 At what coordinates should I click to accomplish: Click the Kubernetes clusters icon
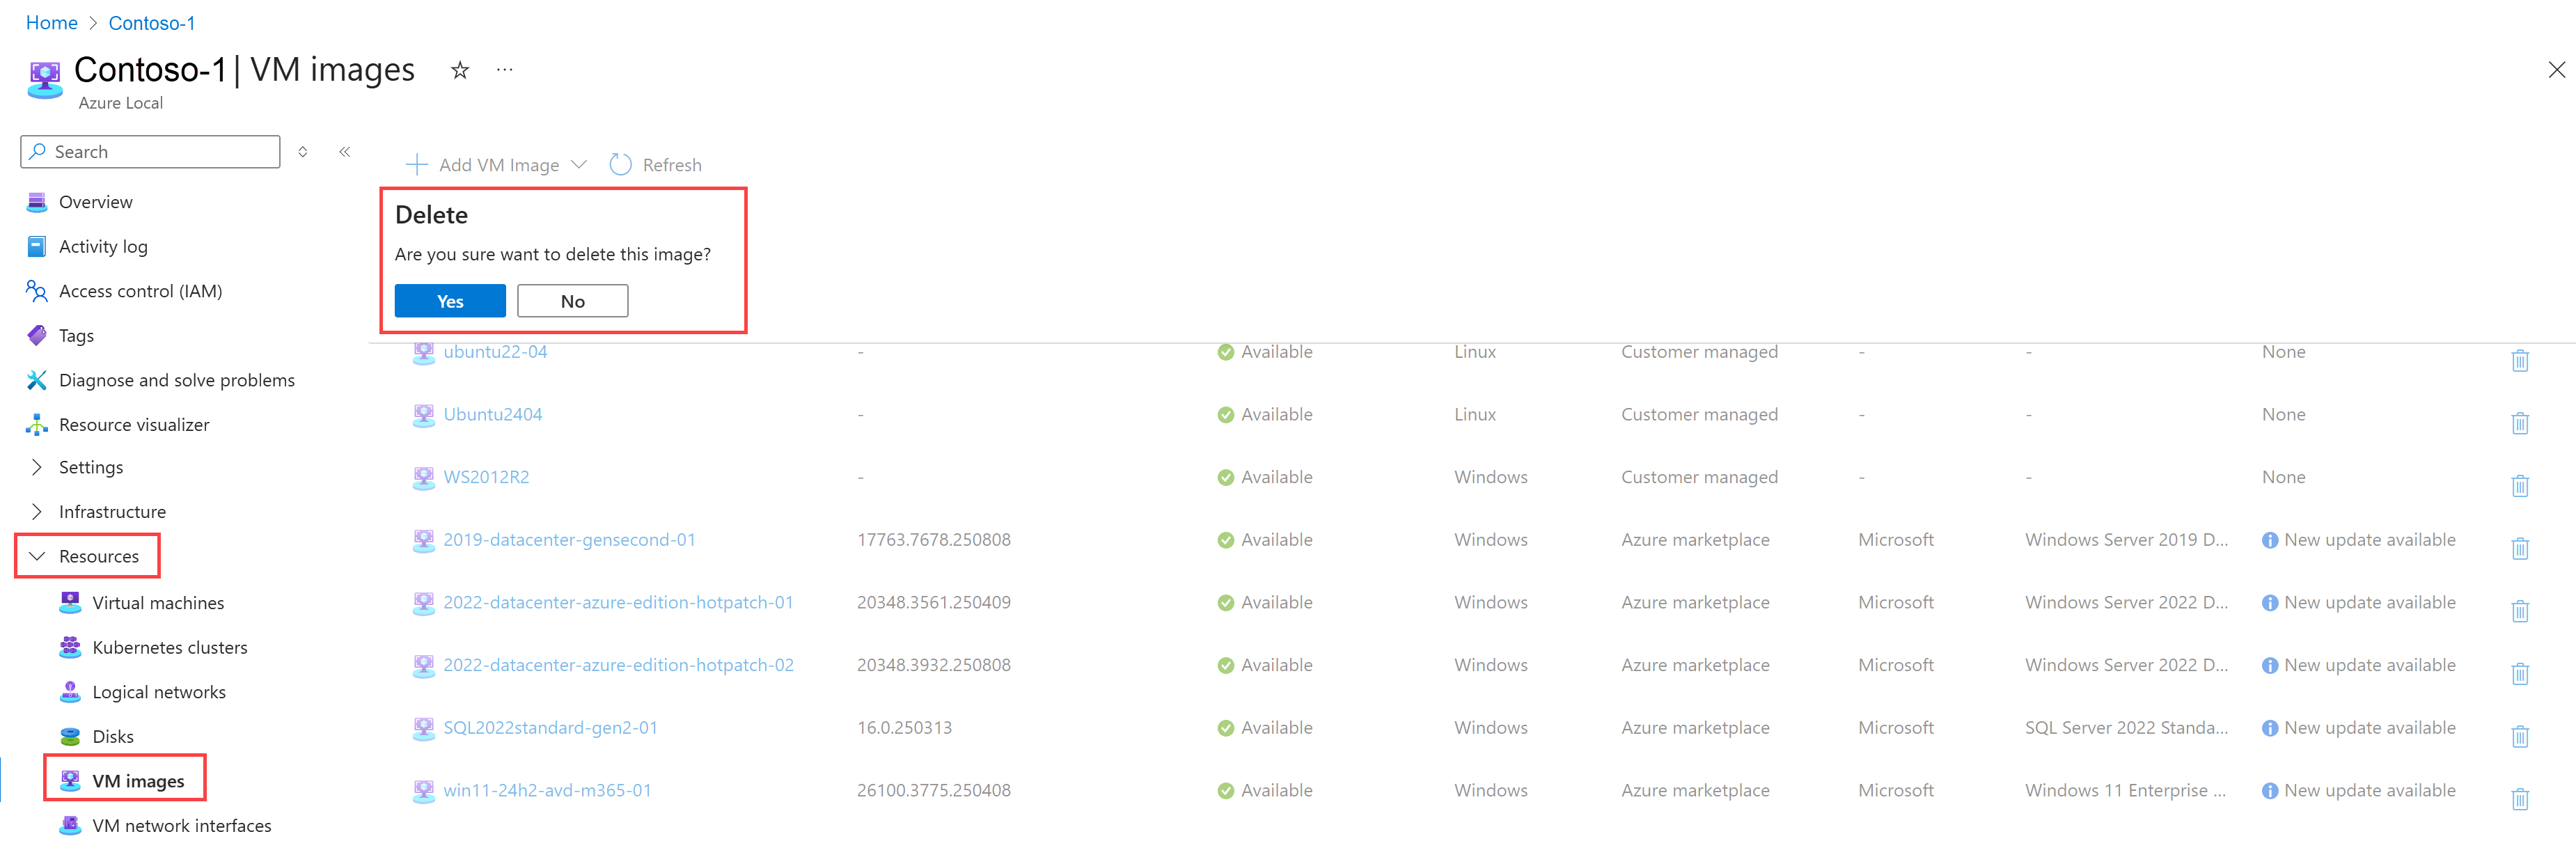tap(70, 647)
